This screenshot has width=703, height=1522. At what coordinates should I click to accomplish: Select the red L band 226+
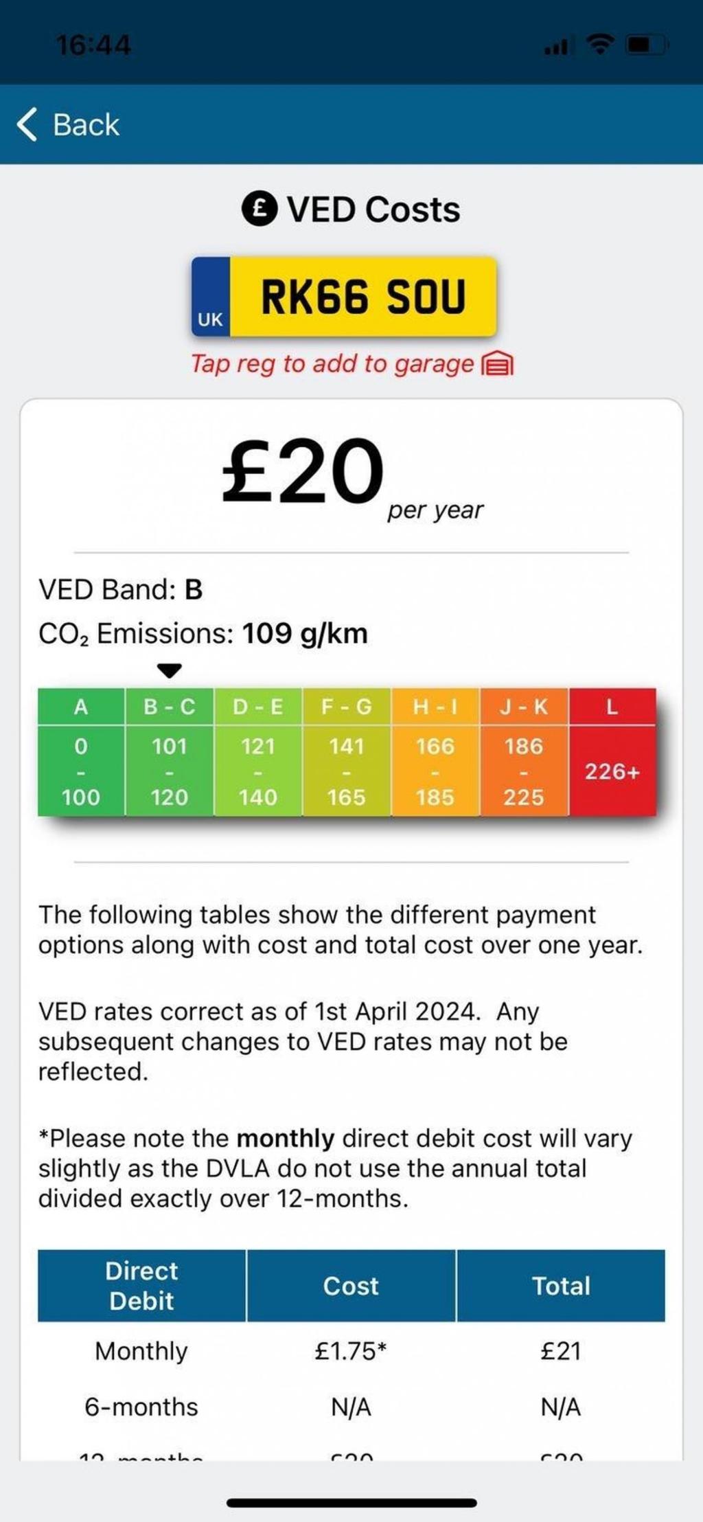coord(612,752)
